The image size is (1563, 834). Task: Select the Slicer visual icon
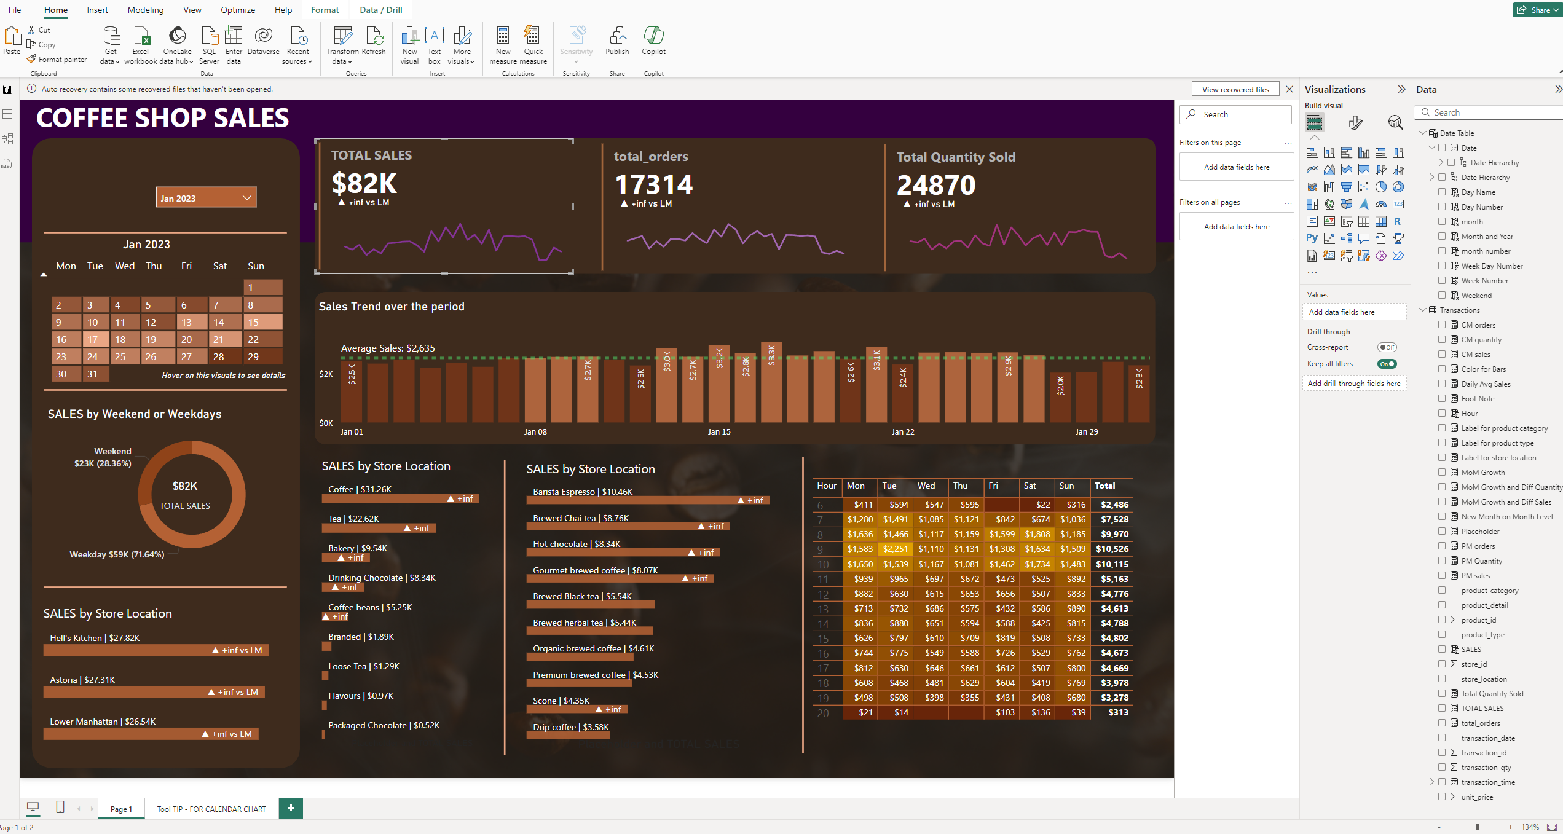pyautogui.click(x=1346, y=221)
